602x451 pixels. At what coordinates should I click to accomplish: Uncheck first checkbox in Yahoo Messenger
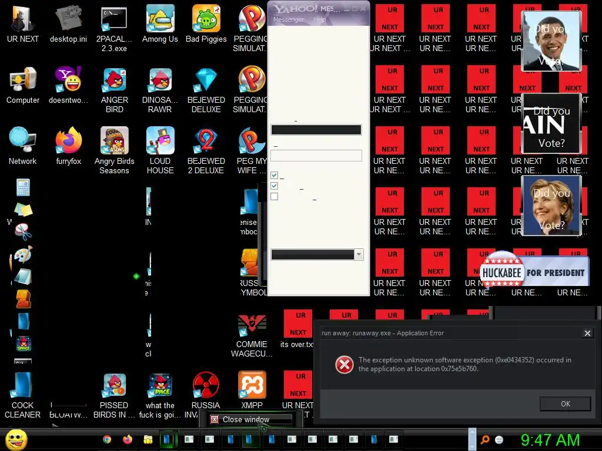point(274,175)
